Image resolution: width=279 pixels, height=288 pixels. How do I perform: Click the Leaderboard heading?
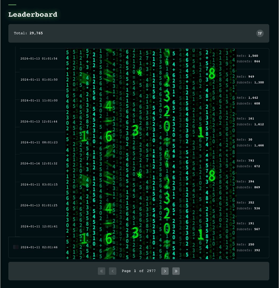pos(33,14)
